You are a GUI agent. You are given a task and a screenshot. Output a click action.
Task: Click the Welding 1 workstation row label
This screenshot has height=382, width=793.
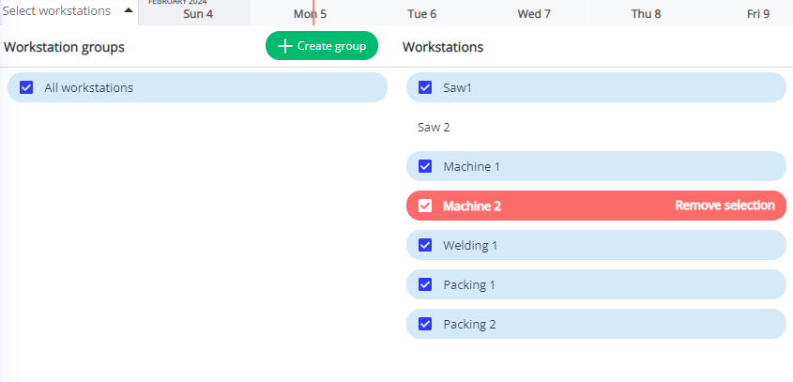470,245
